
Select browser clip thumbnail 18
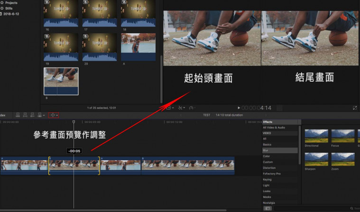click(x=138, y=13)
